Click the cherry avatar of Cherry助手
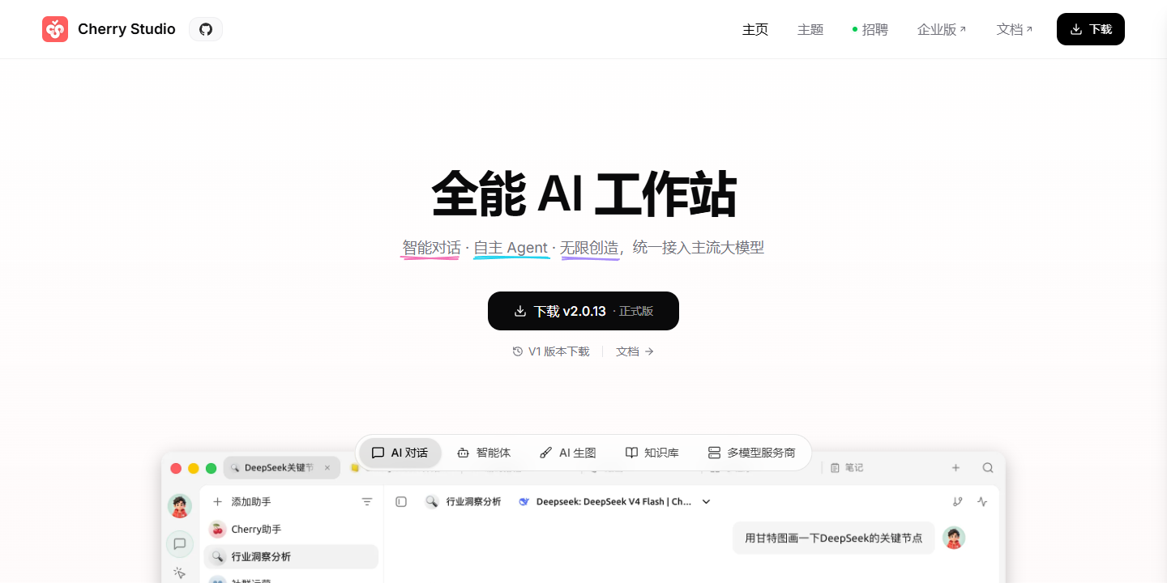 point(217,530)
